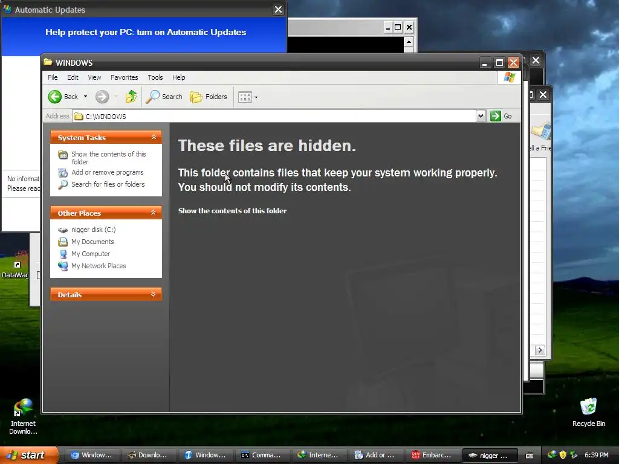Go up one folder level with the Up icon
The height and width of the screenshot is (464, 619).
click(131, 97)
